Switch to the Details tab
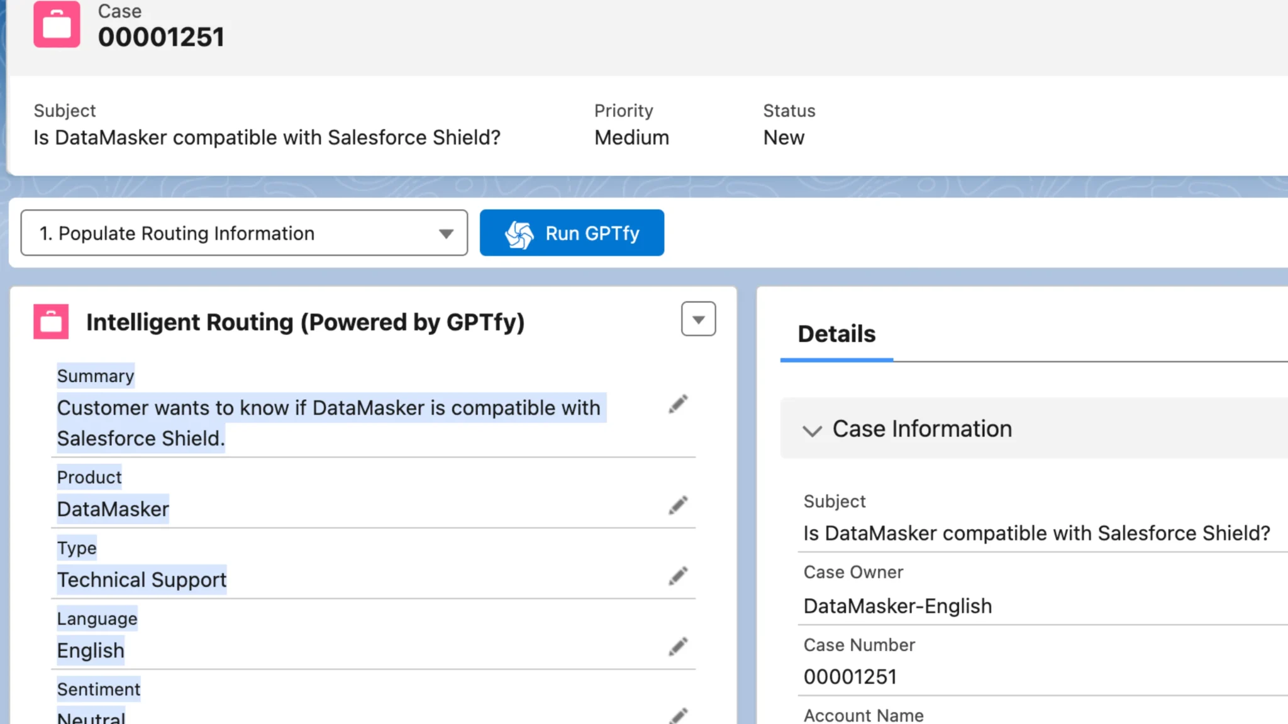Viewport: 1288px width, 724px height. (836, 334)
